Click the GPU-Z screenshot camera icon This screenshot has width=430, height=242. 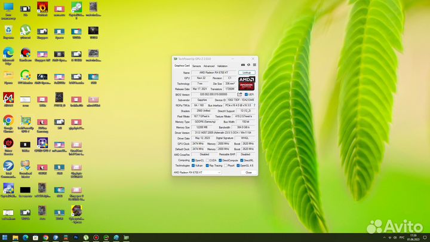click(x=242, y=66)
